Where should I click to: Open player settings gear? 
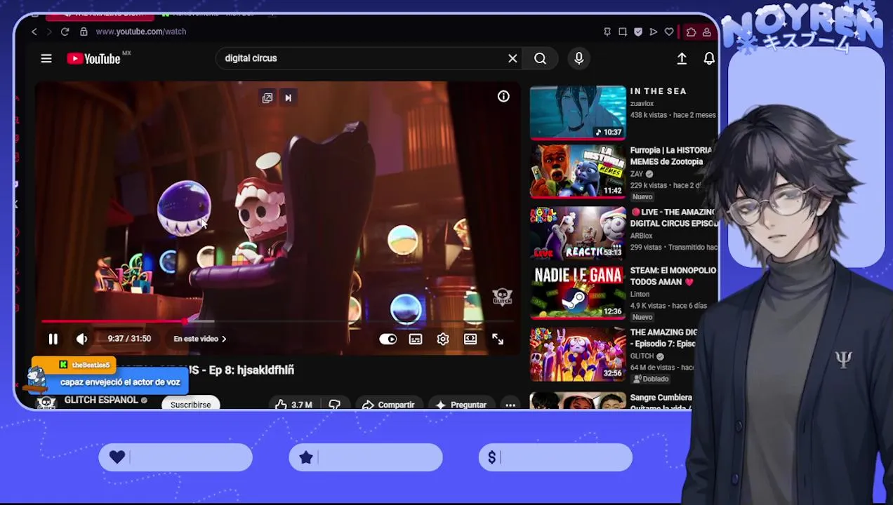pos(443,339)
